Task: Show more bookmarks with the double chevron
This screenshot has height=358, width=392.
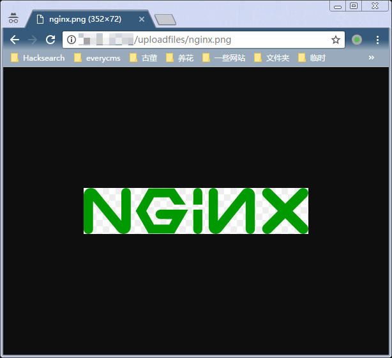Action: [x=372, y=58]
